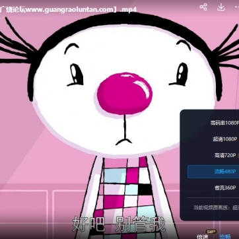Select 流畅480P quality option
Screen dimensions: 239x239
(x=213, y=172)
